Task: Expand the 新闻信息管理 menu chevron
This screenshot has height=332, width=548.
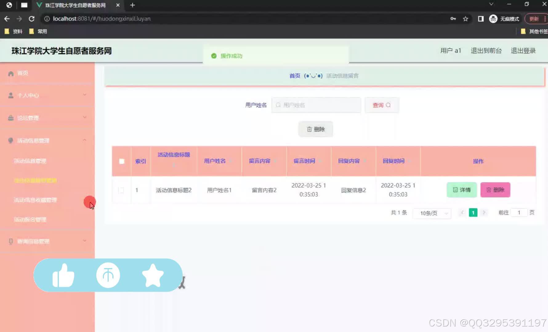Action: pyautogui.click(x=85, y=241)
